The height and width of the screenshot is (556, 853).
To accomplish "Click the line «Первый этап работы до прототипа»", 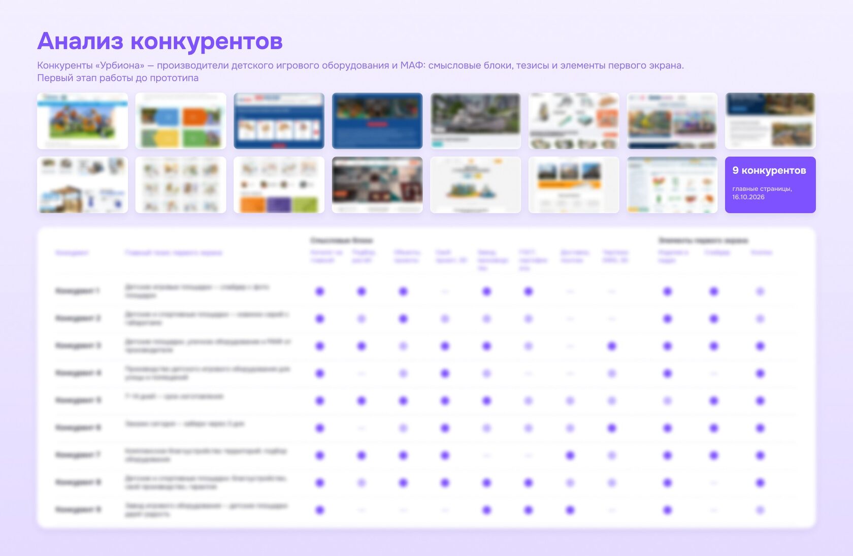I will coord(118,78).
